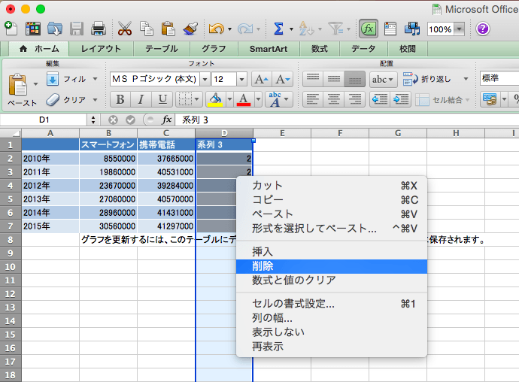This screenshot has width=519, height=382.
Task: Click the Name Box showing D1
Action: (44, 120)
